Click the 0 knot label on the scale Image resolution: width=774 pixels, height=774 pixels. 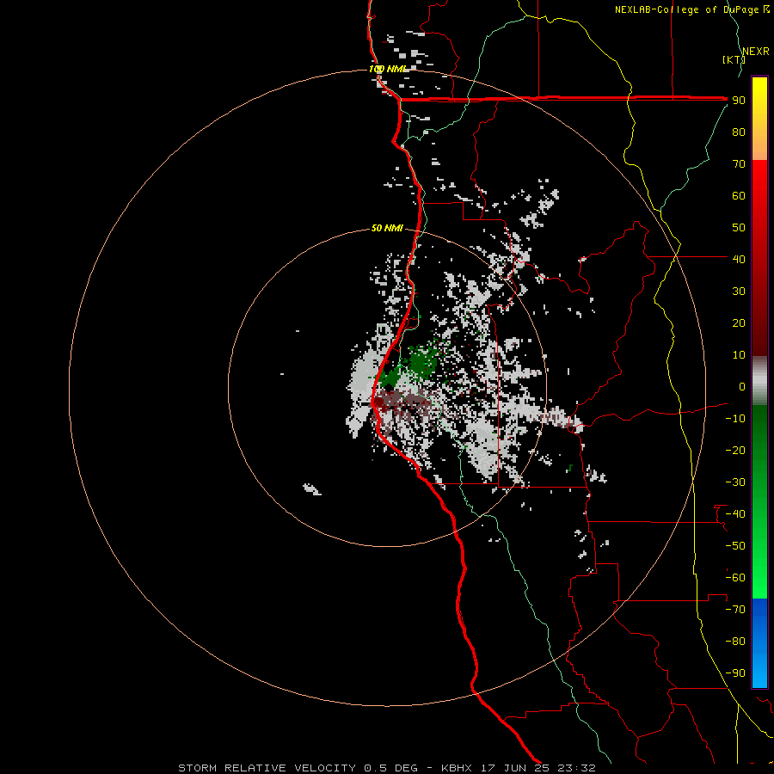click(742, 386)
